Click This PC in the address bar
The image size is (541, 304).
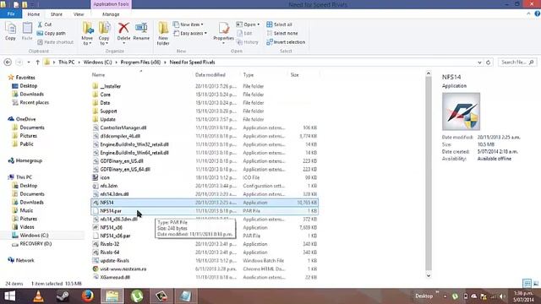(66, 62)
